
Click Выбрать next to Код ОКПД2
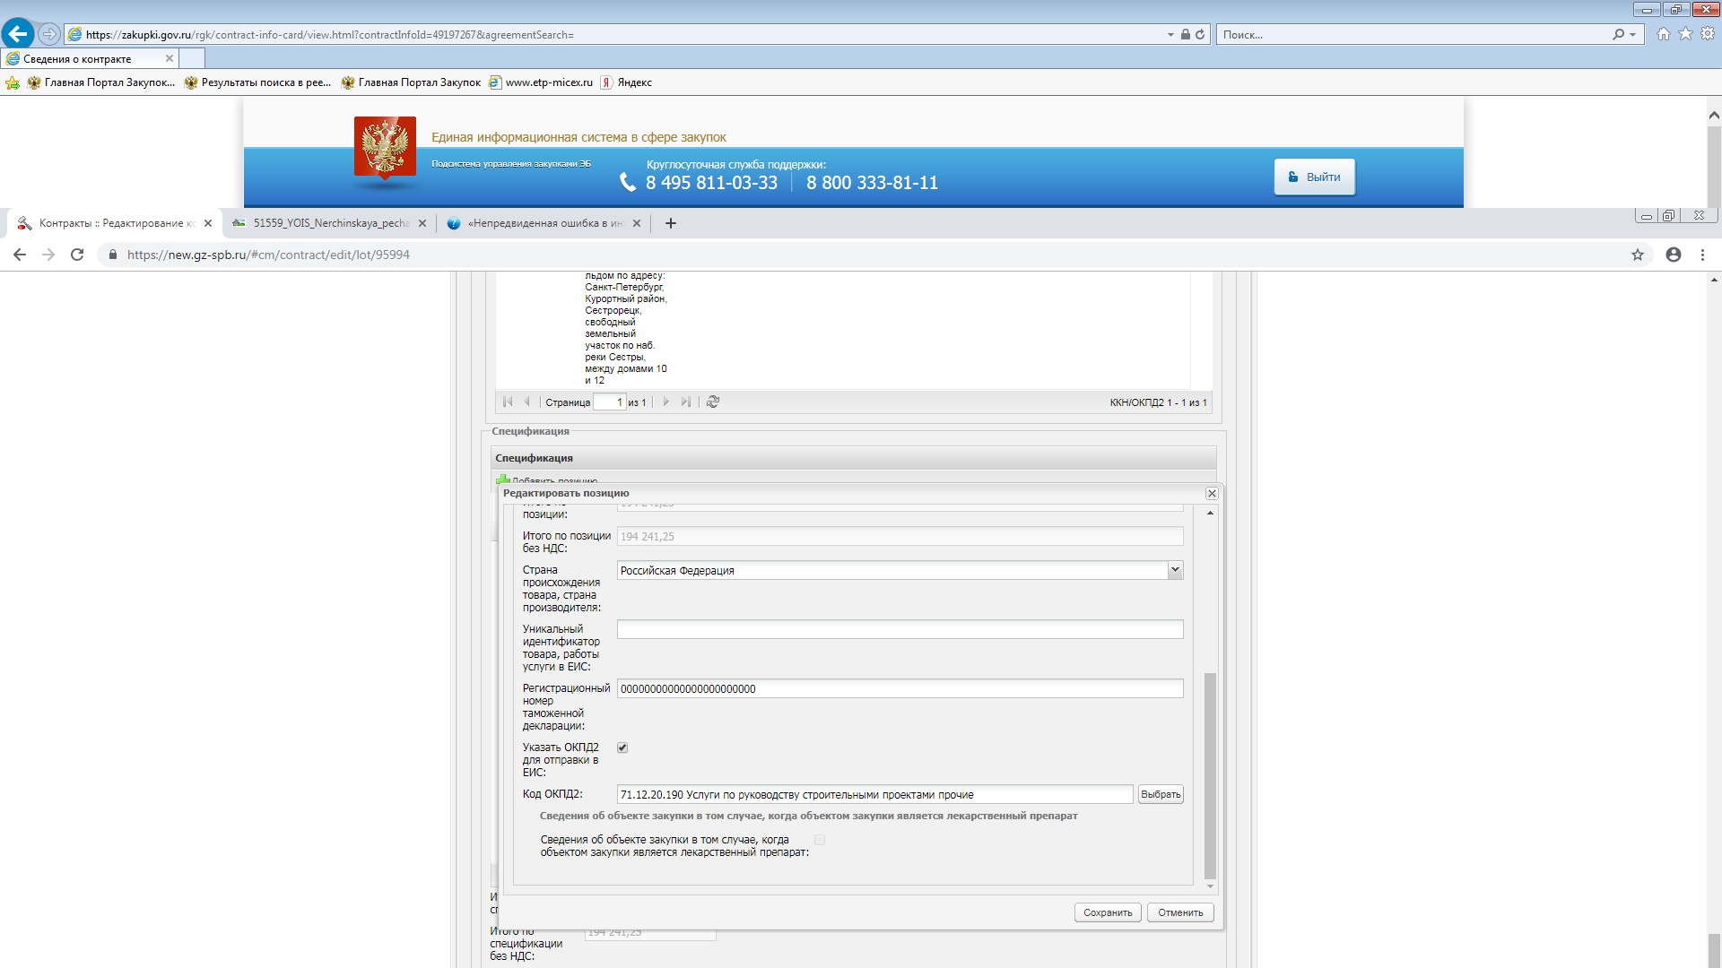(1161, 794)
